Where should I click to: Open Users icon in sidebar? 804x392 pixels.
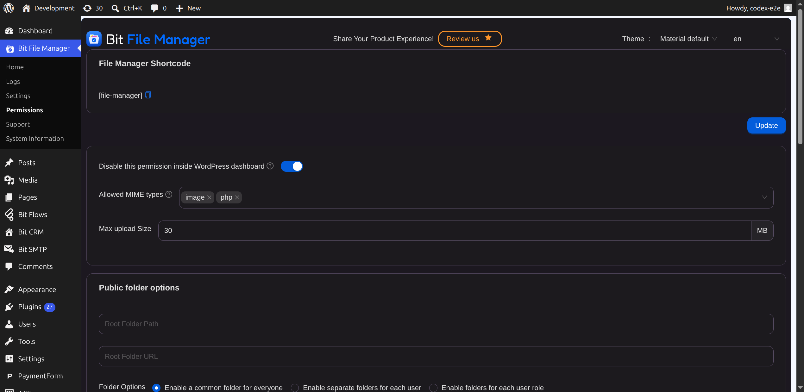(x=9, y=324)
